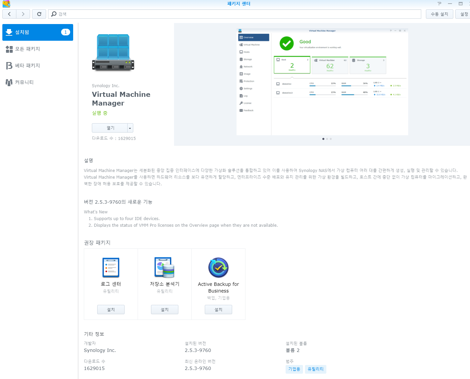Open 베타 패키지 beta packages

[x=38, y=66]
